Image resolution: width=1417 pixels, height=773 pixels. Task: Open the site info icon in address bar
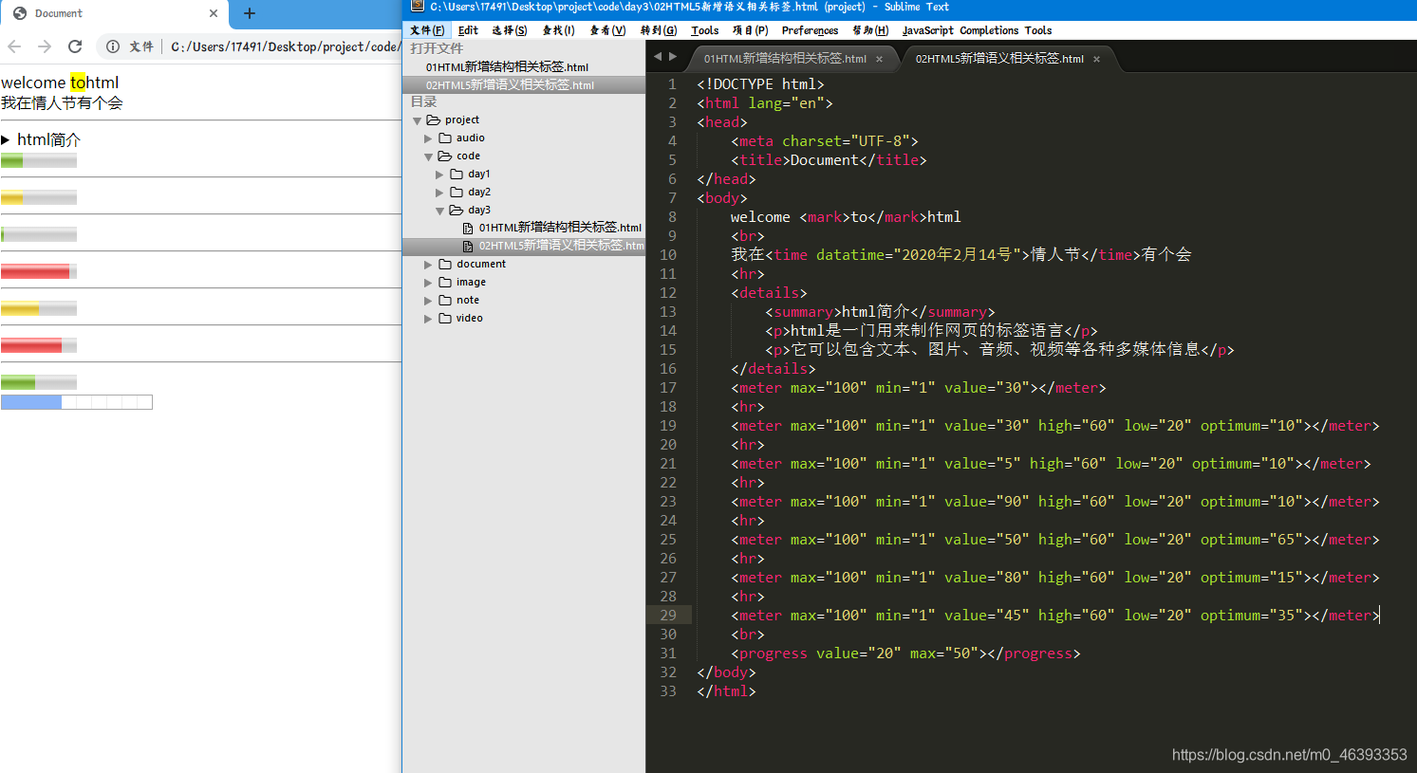pos(113,46)
